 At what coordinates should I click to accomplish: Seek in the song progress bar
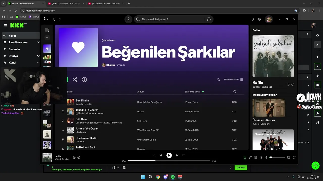pyautogui.click(x=169, y=161)
